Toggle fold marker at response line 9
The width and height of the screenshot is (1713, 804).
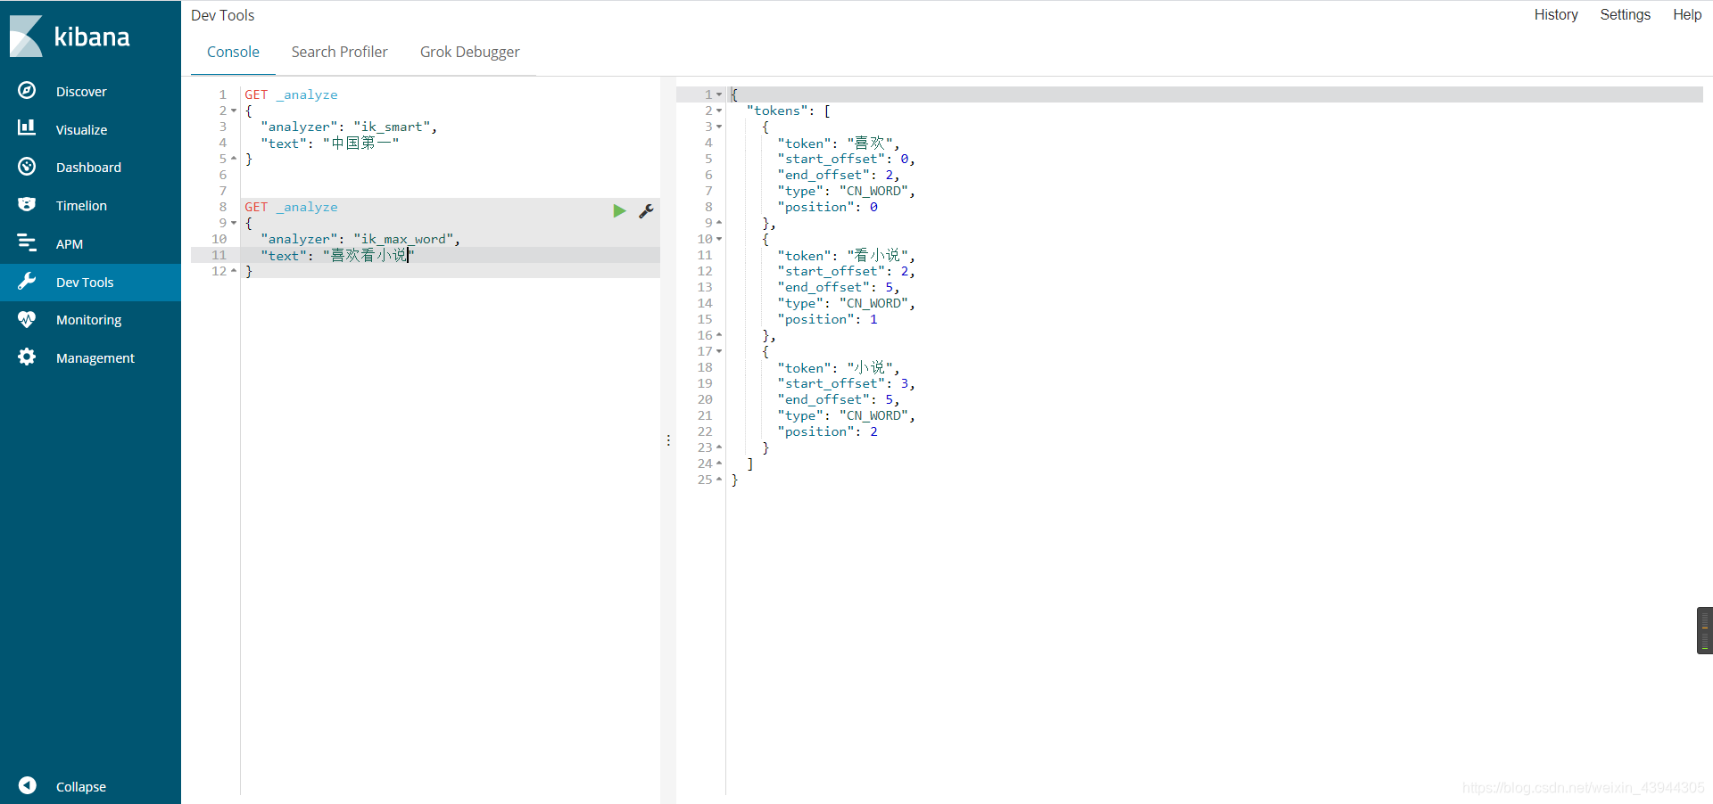click(x=719, y=223)
